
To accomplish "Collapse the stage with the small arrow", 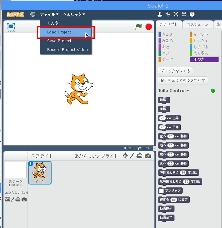I will coord(154,148).
